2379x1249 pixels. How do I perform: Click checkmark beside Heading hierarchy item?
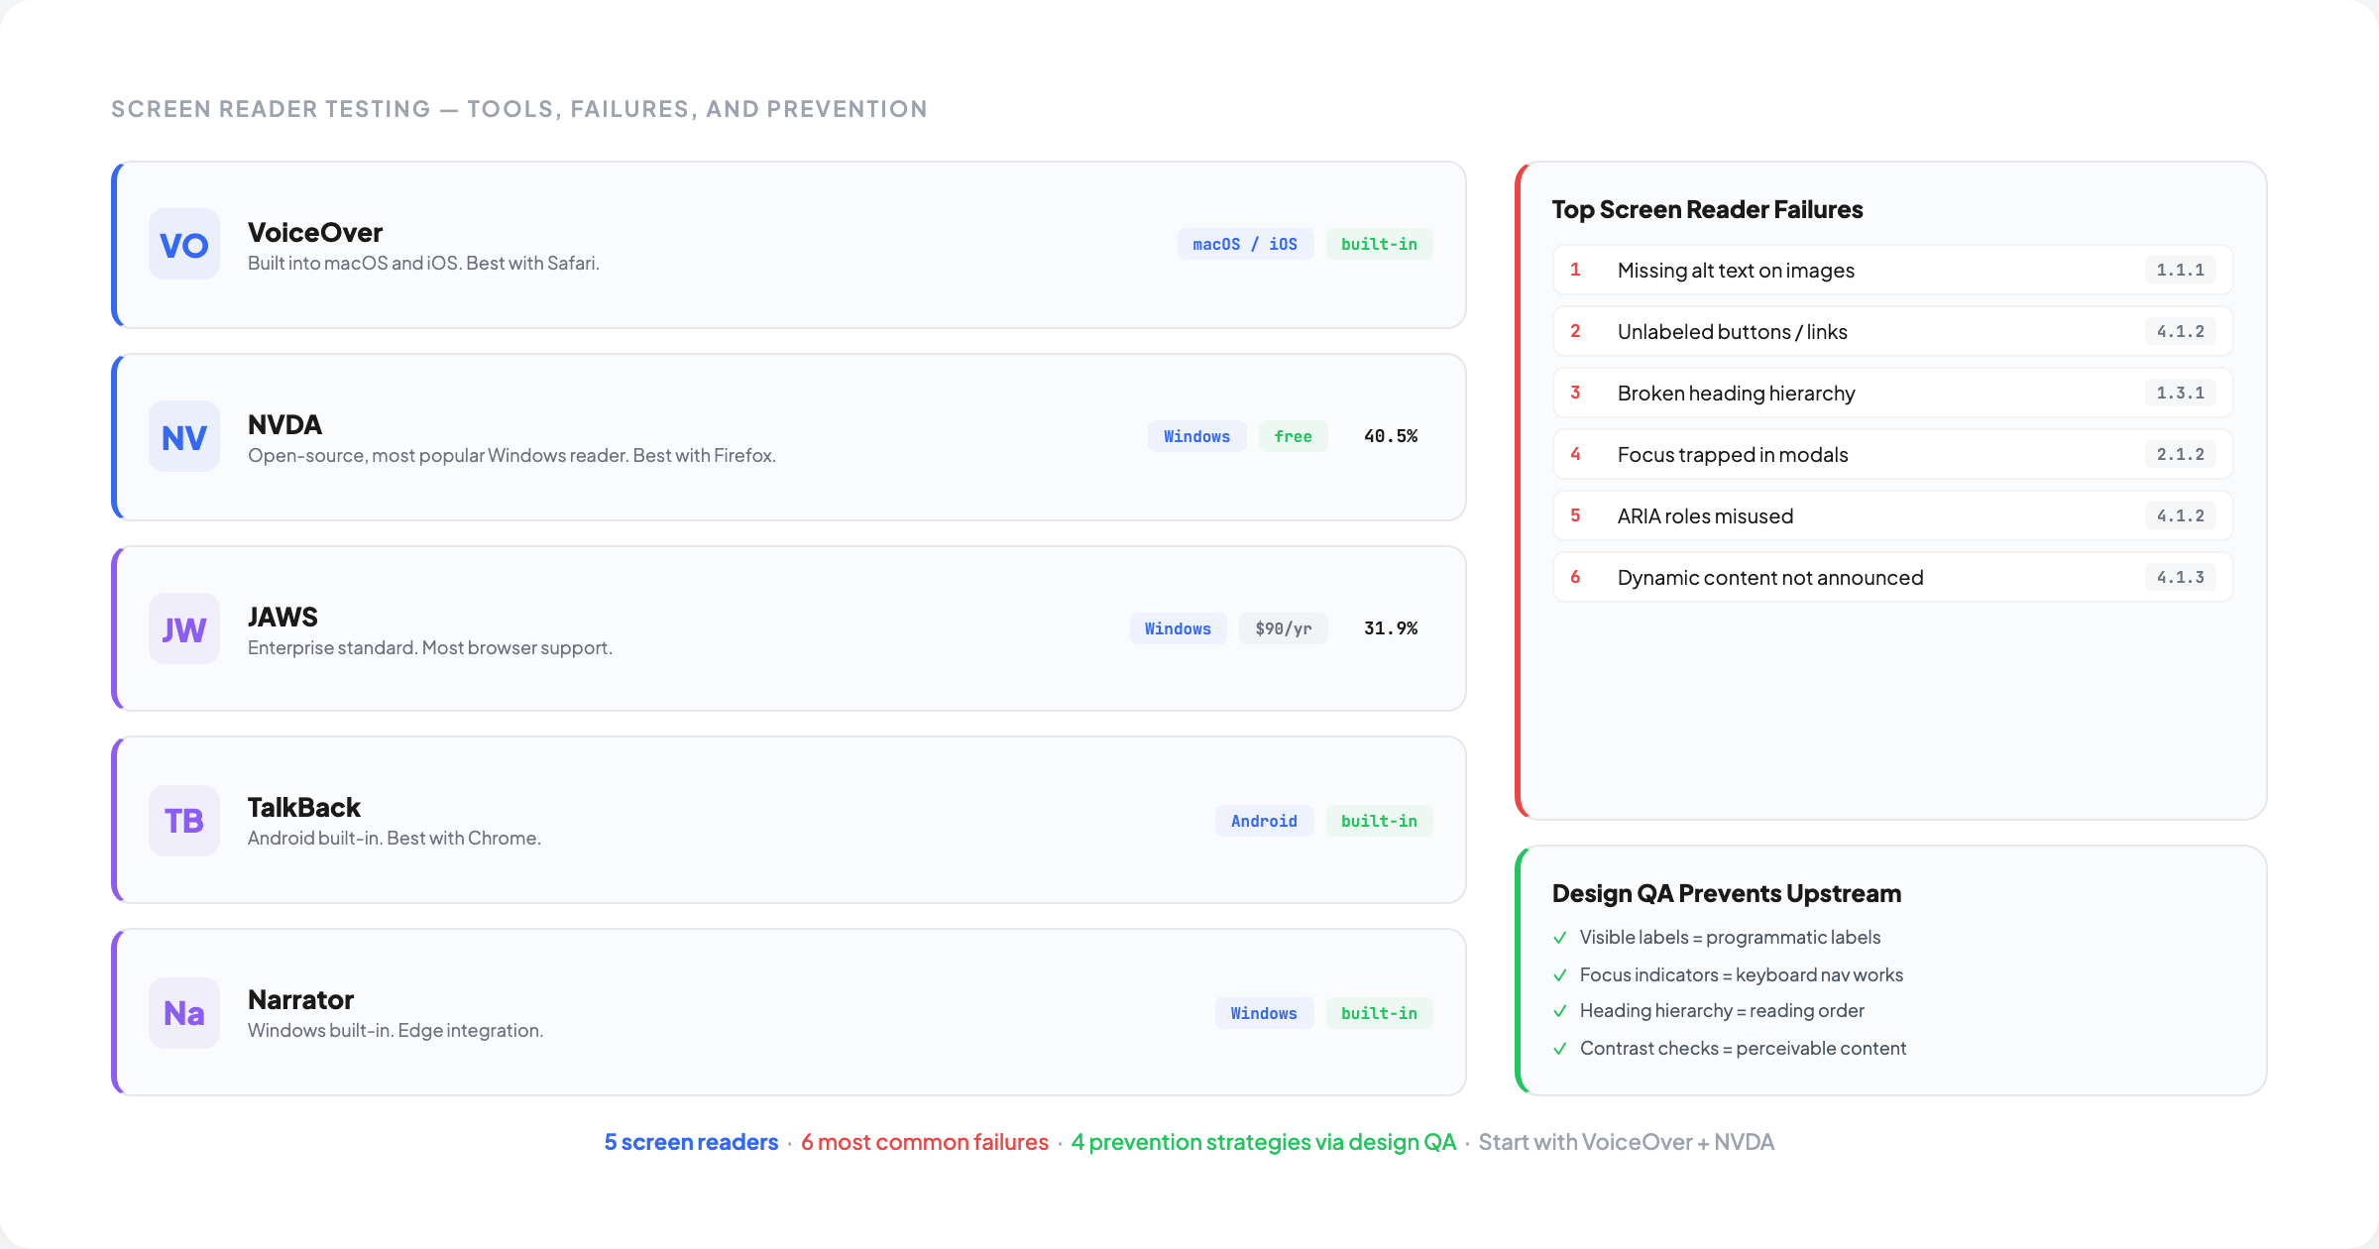[x=1560, y=1011]
